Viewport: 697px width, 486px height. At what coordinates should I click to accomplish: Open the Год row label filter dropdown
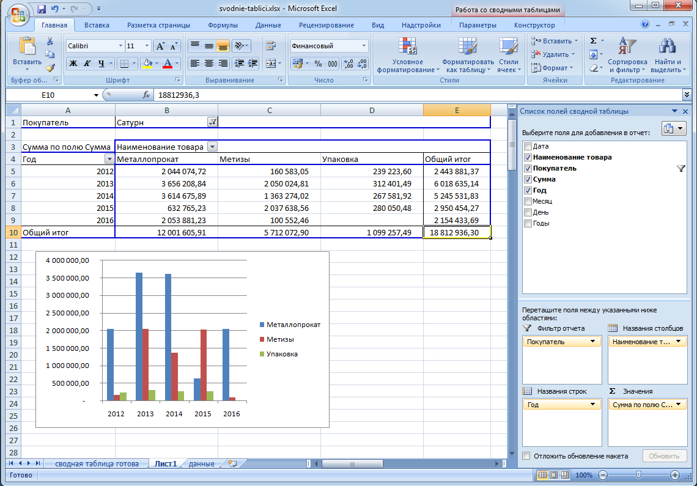coord(109,159)
